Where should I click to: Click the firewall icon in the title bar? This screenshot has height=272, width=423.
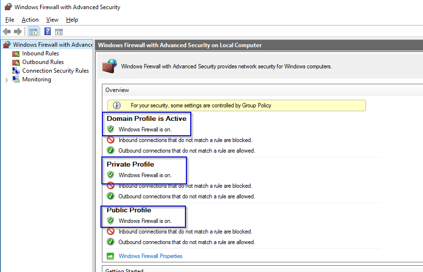[8, 7]
